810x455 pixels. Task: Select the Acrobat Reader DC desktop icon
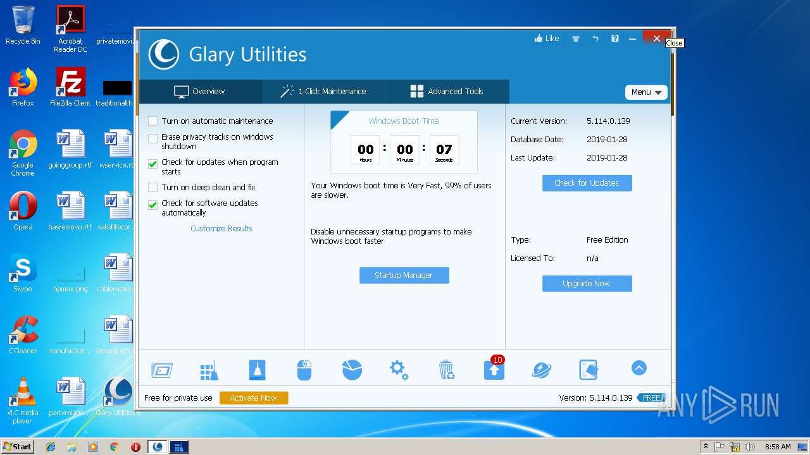tap(70, 28)
